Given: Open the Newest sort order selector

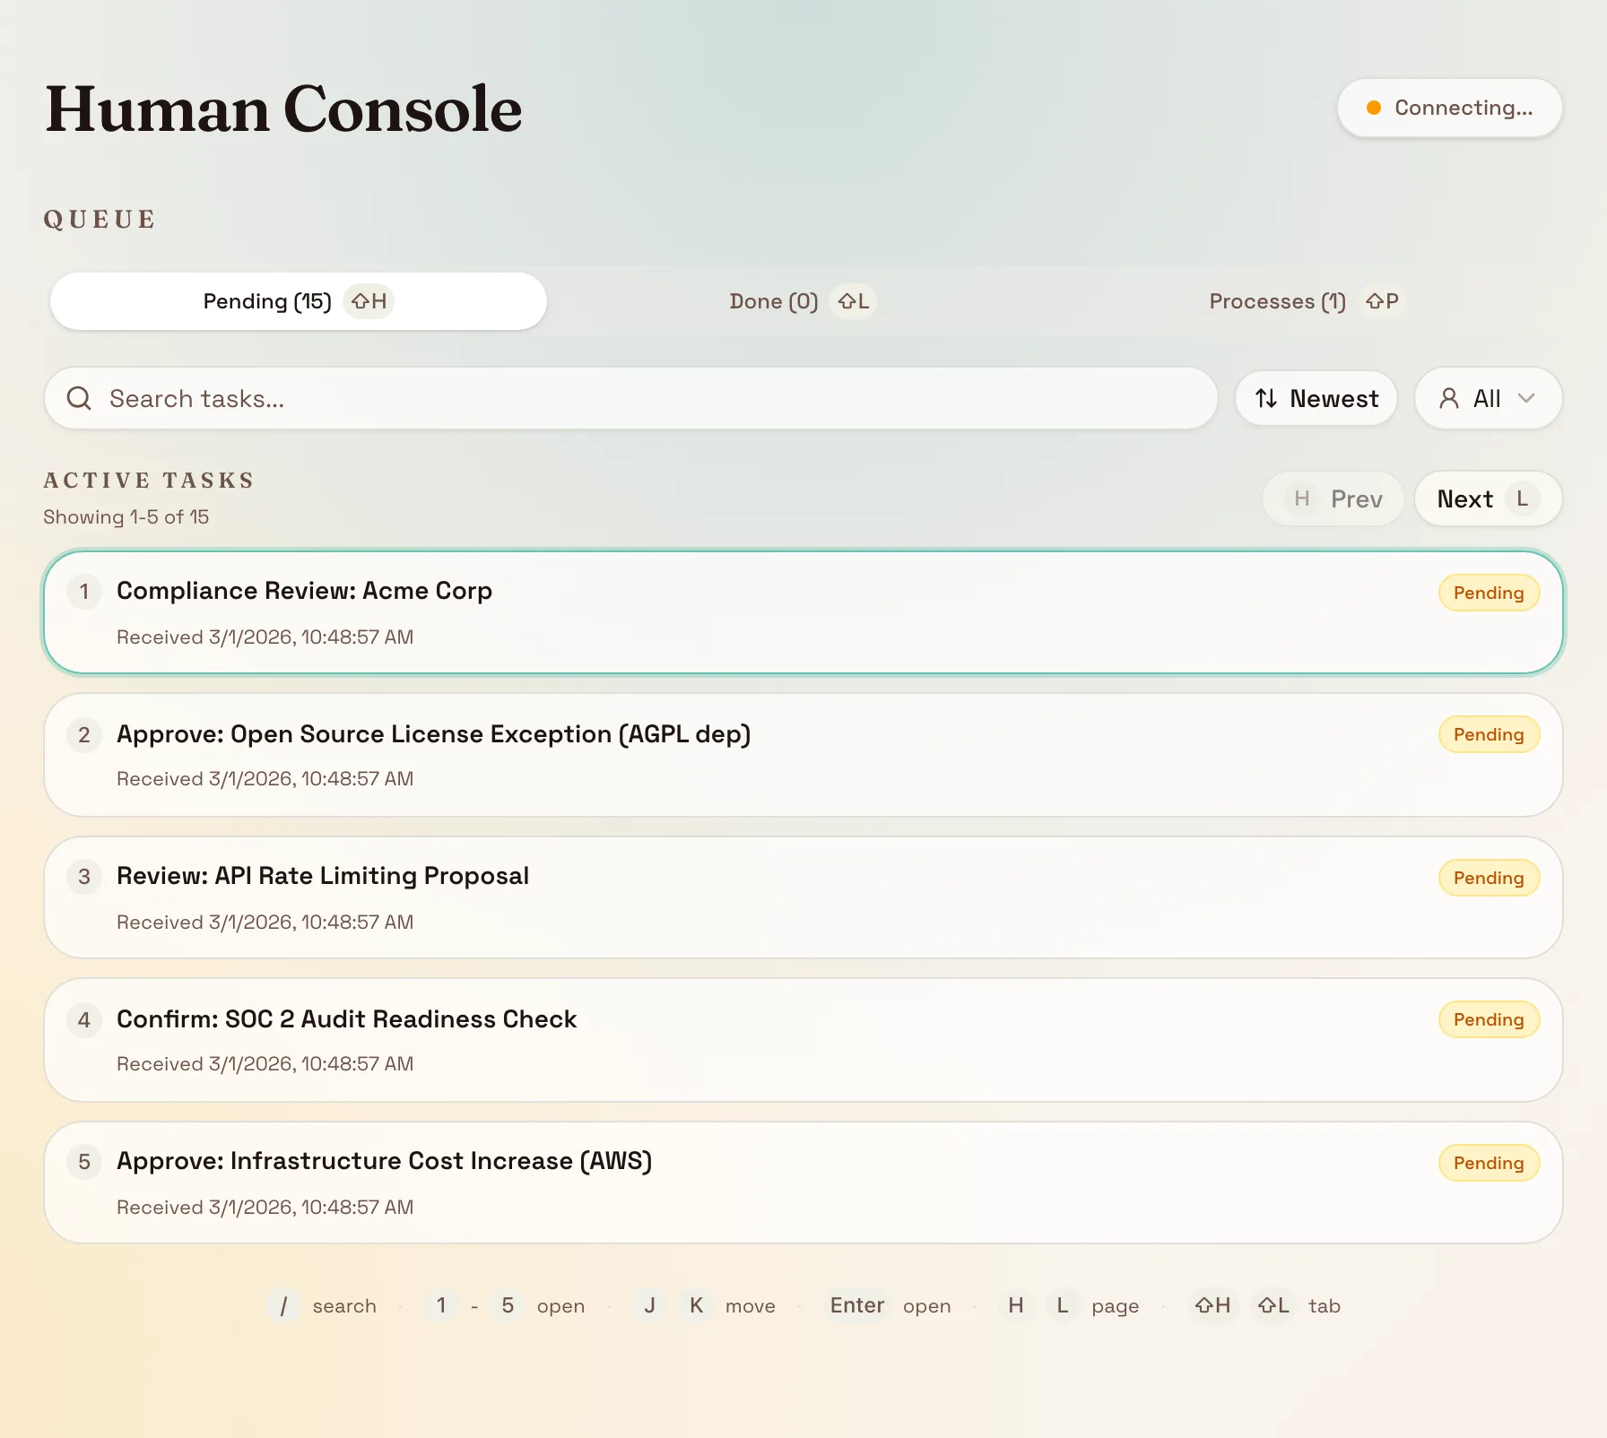Looking at the screenshot, I should pyautogui.click(x=1316, y=398).
